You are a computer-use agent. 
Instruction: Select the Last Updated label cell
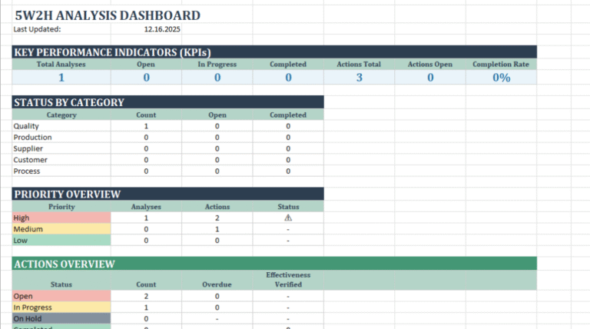61,29
